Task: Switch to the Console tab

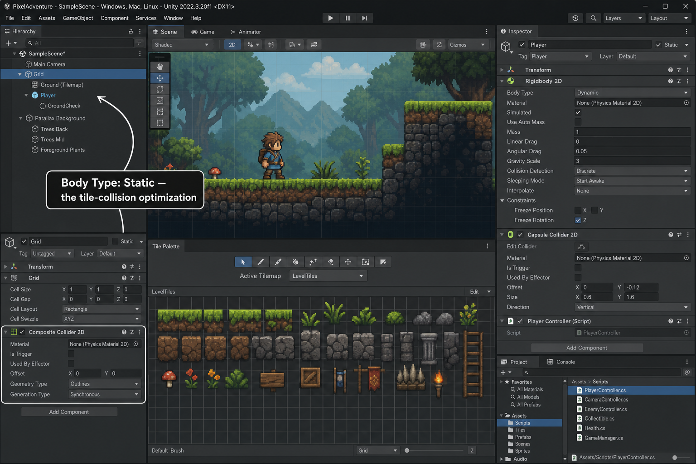Action: (x=561, y=362)
